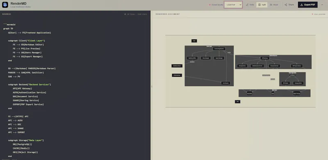This screenshot has height=160, width=328.
Task: Click the API Gateway node in the diagram
Action: 264,58
